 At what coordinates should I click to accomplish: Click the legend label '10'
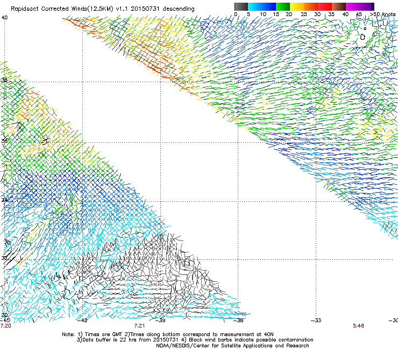[263, 14]
